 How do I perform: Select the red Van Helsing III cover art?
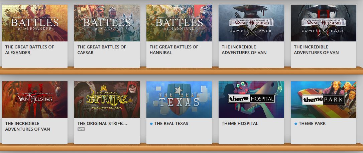35,100
